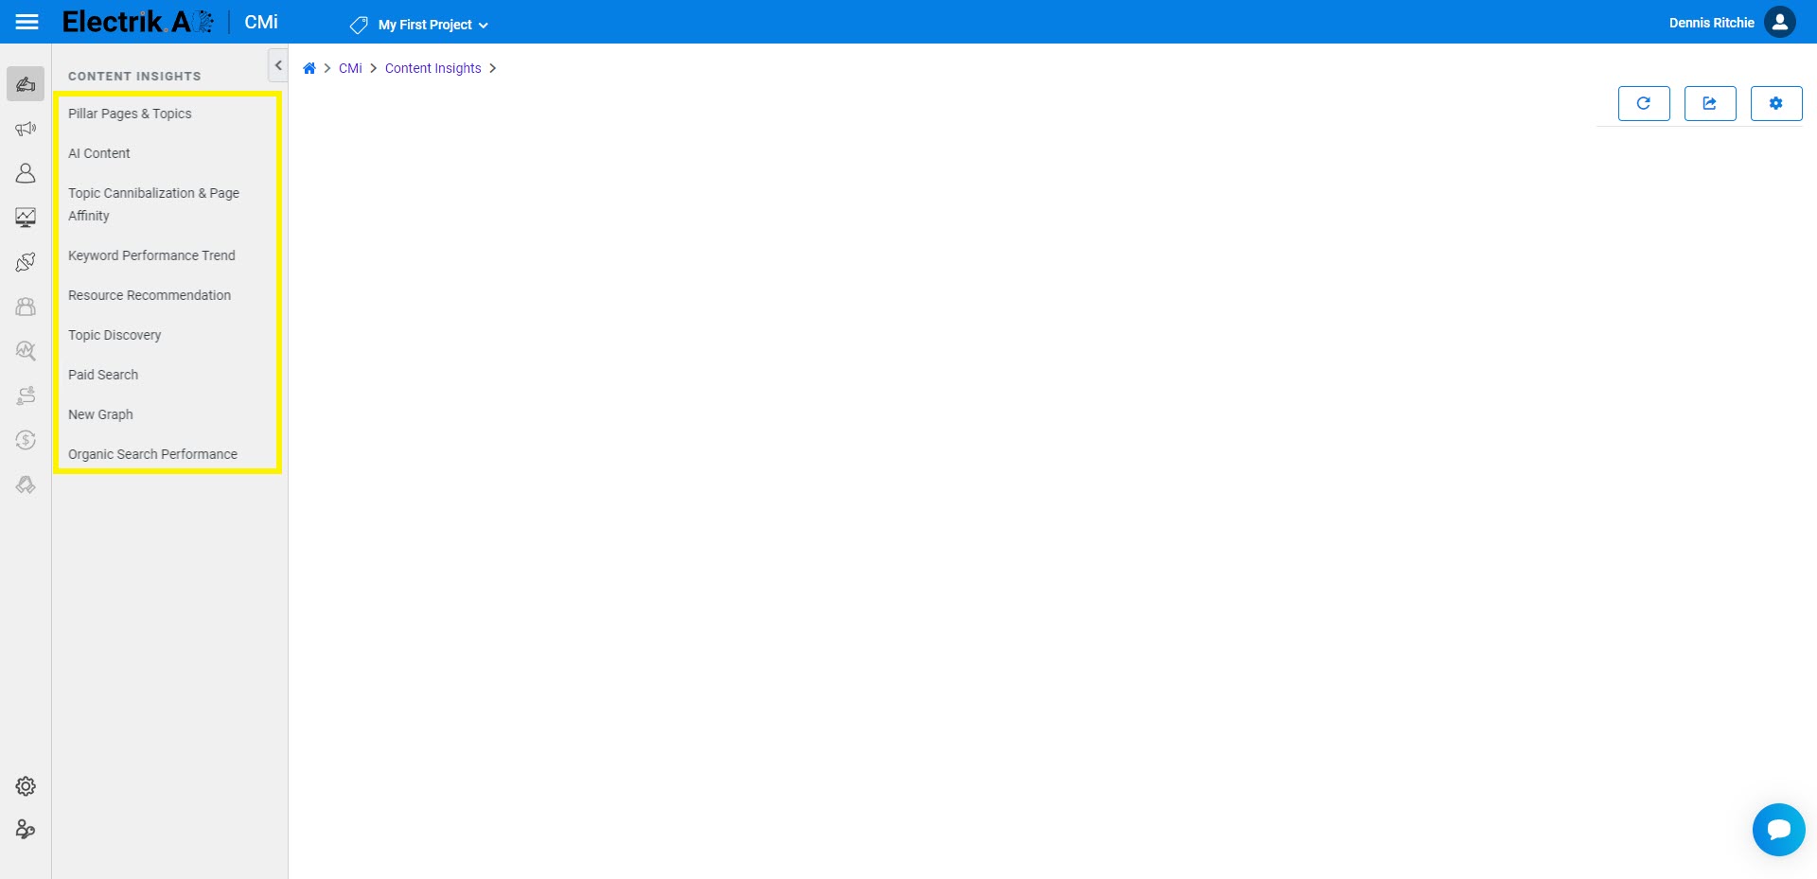Click the audience person icon in sidebar
The image size is (1817, 879).
tap(26, 172)
